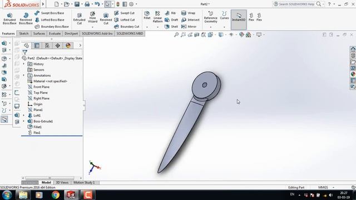Image resolution: width=356 pixels, height=200 pixels.
Task: Expand the Loft1 feature
Action: 23,116
